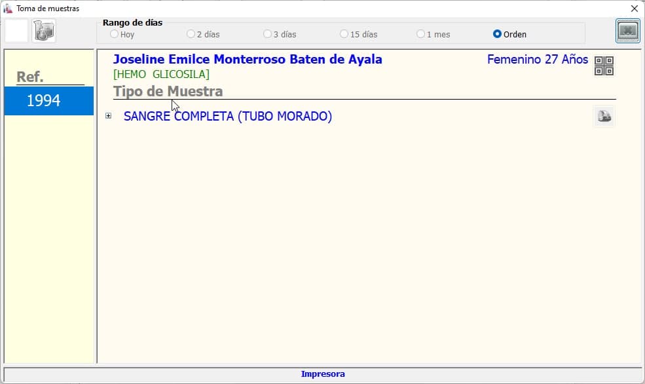Select the Hoy radio button

[x=115, y=34]
